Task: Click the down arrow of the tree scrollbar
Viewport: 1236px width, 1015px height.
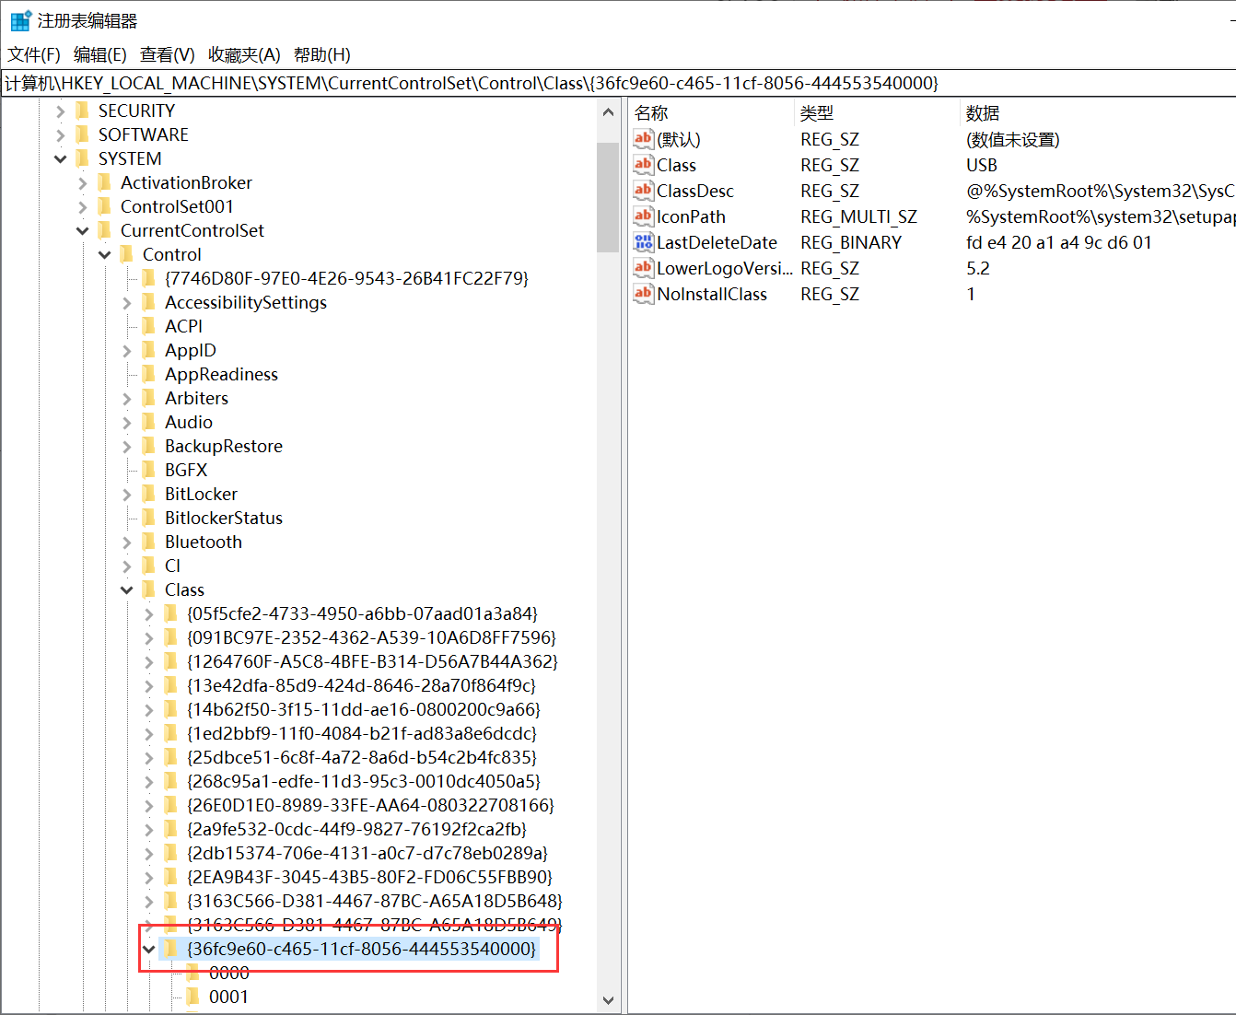Action: [608, 1000]
